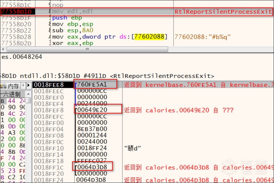The width and height of the screenshot is (274, 183).
Task: Click the es.00648264 info line
Action: click(x=22, y=57)
